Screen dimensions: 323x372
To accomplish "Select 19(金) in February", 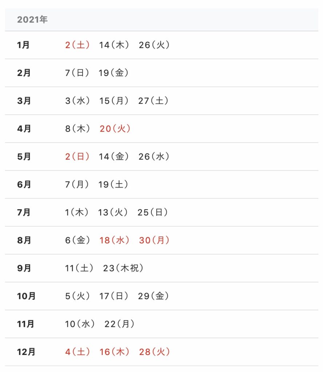I will tap(113, 73).
